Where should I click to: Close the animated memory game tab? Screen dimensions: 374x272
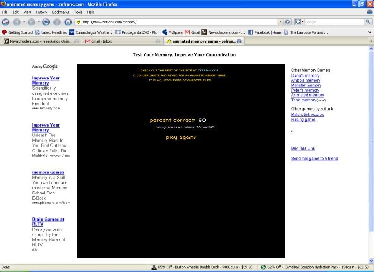(x=239, y=41)
